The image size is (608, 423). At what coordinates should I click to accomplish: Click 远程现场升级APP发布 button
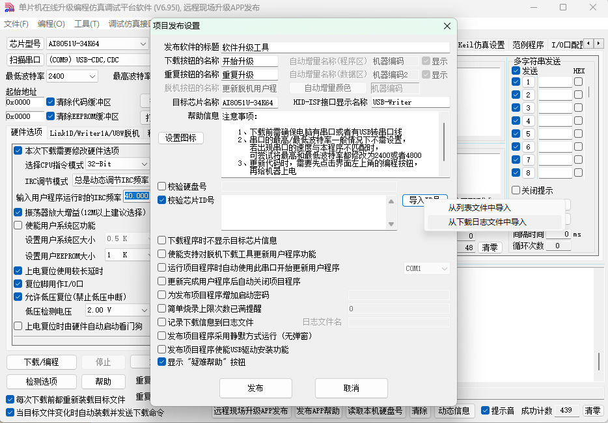tap(251, 411)
